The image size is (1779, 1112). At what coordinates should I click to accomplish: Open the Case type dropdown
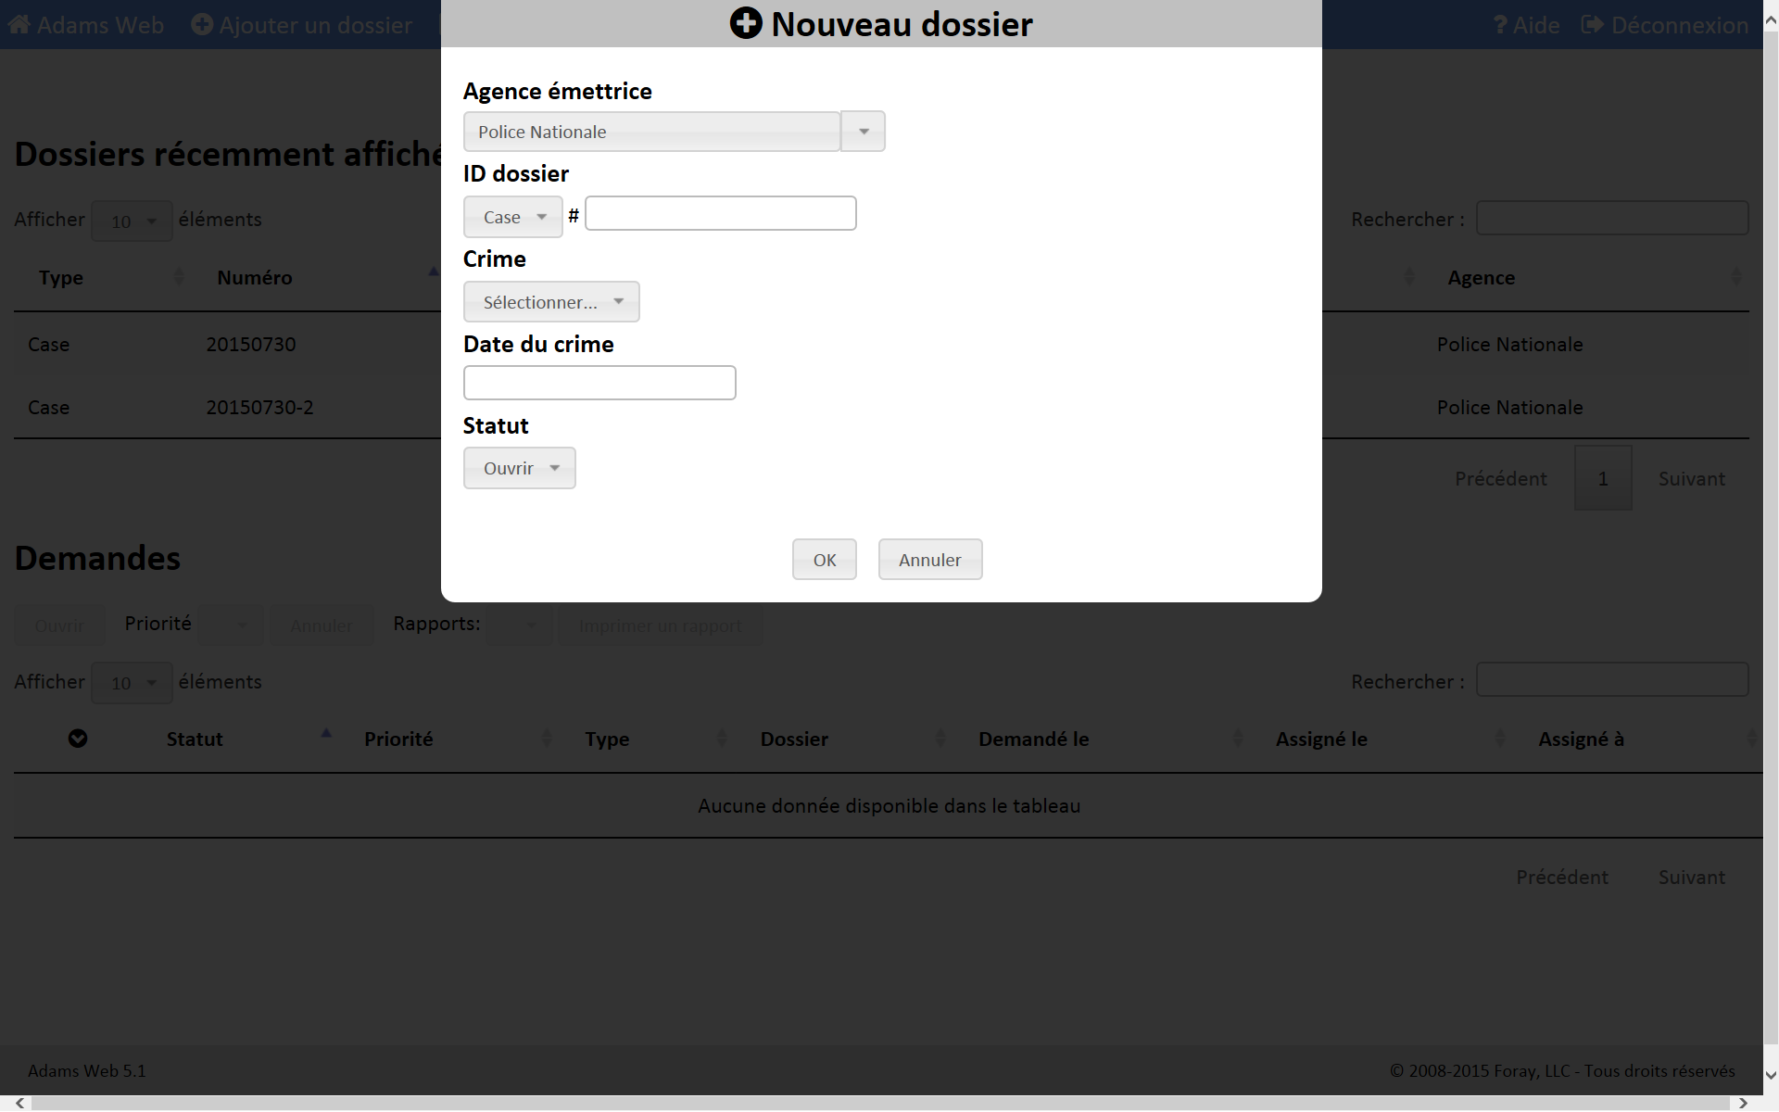[513, 217]
